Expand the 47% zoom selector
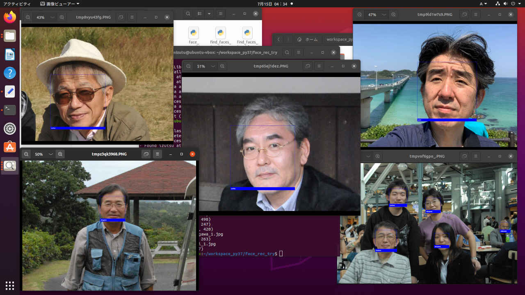 coord(384,15)
